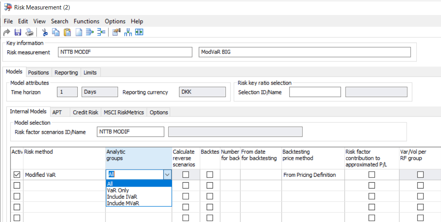Click the Paste clipboard icon
Screen dimensions: 441x222
point(67,32)
